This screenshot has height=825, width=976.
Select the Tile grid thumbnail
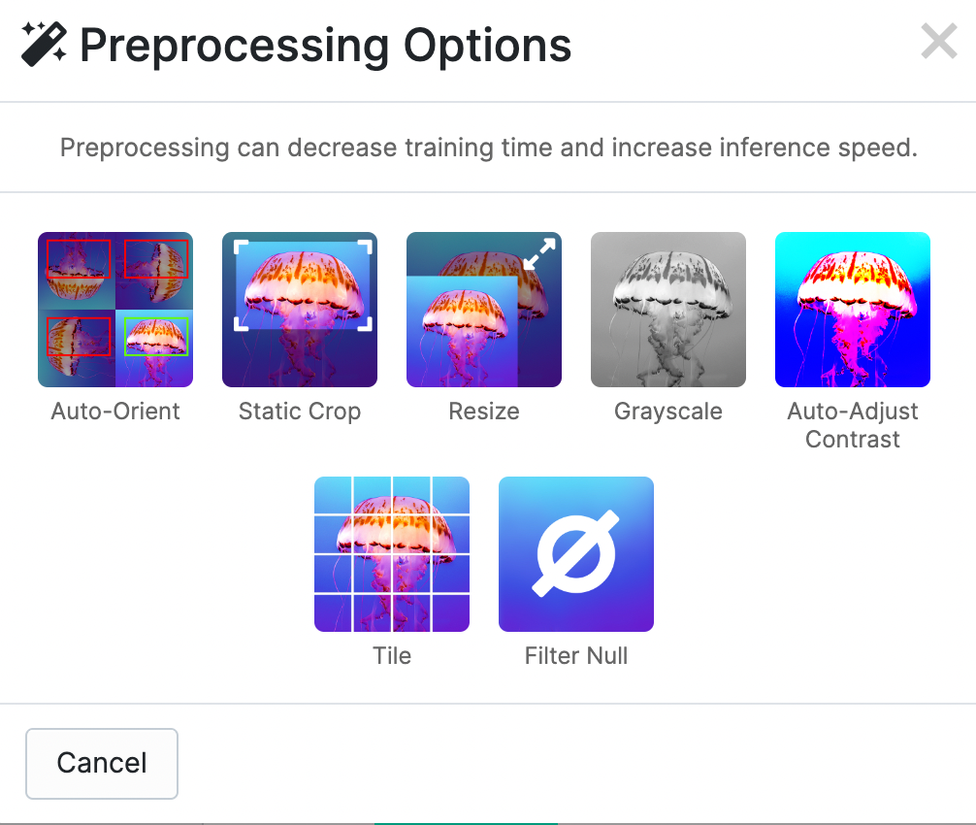[392, 554]
